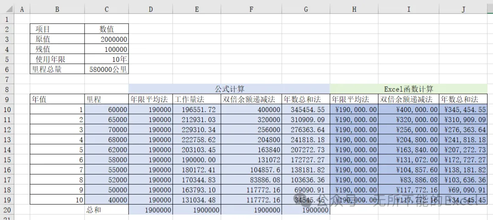
Task: Click the 工作量法 heading
Action: (x=197, y=99)
